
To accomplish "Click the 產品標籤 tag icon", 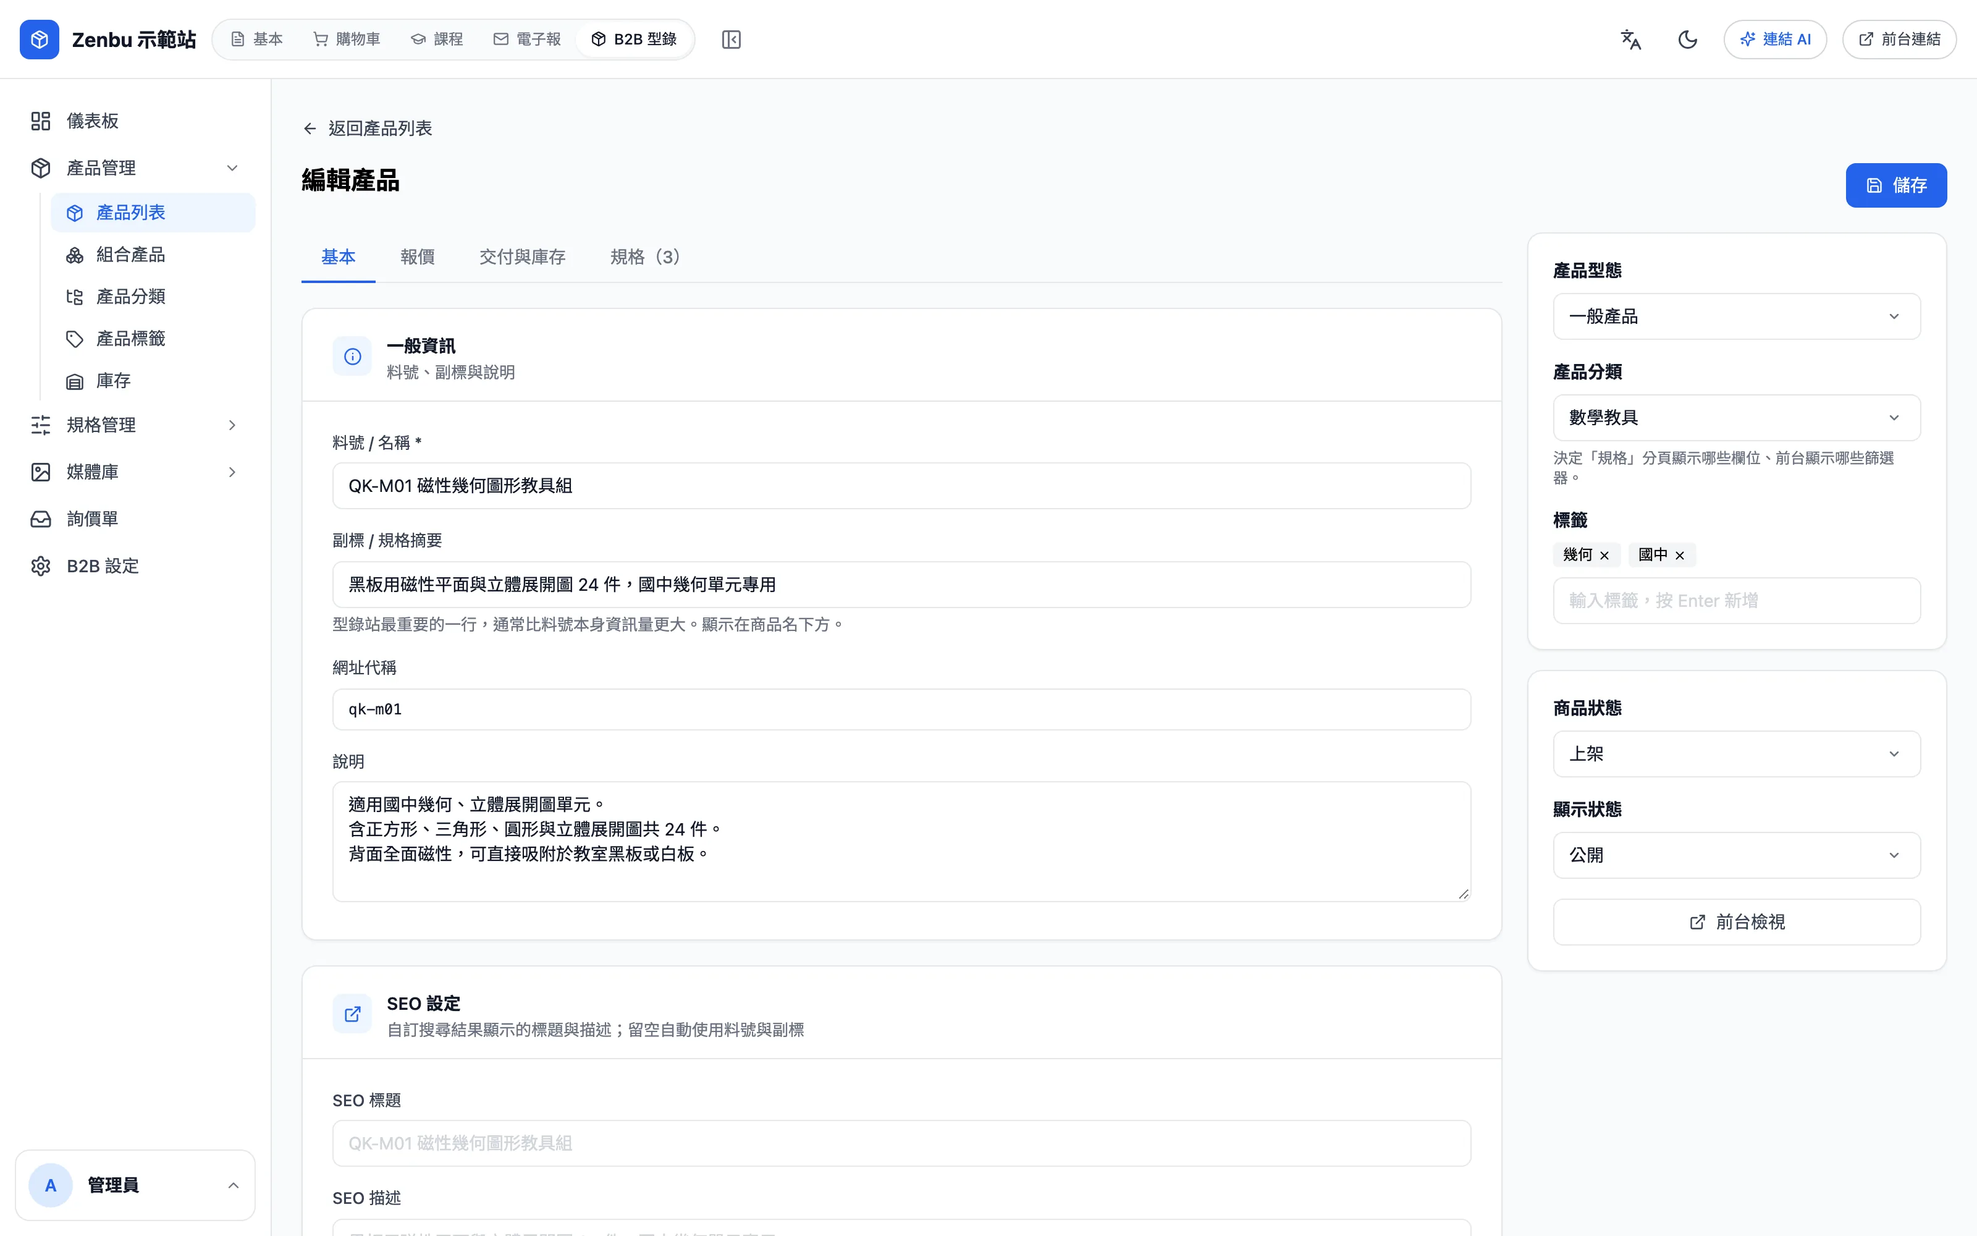I will [74, 339].
